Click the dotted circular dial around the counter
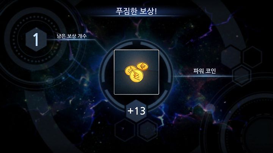Viewport: 273px width, 153px height. click(36, 39)
